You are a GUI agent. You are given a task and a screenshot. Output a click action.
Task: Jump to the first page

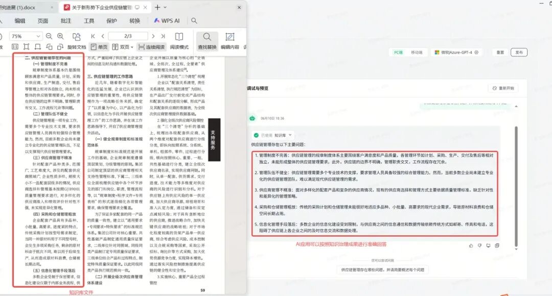coord(93,36)
